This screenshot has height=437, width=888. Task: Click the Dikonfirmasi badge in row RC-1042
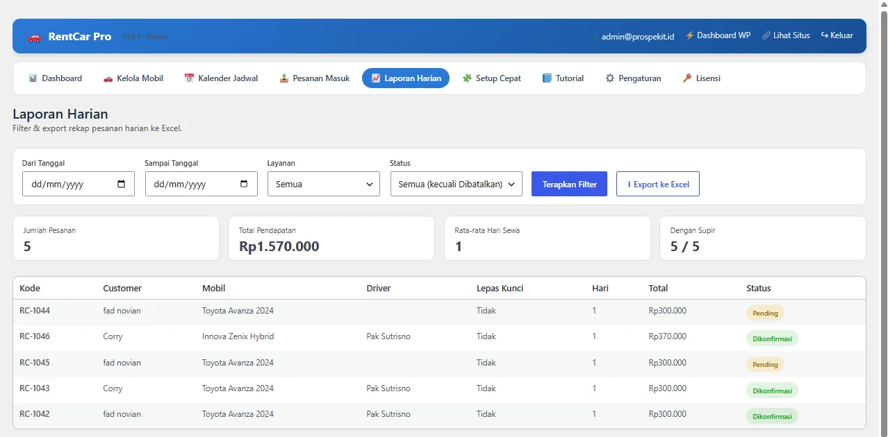[x=772, y=416]
